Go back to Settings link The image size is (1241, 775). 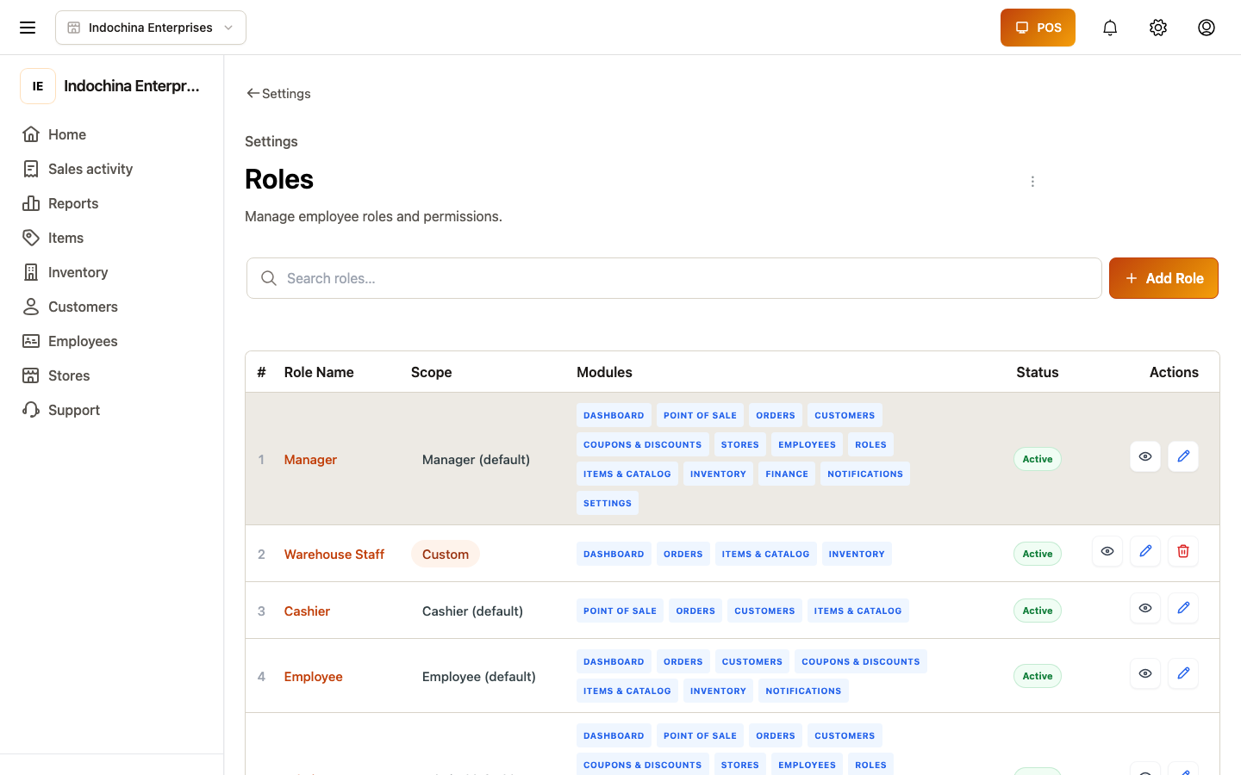278,93
